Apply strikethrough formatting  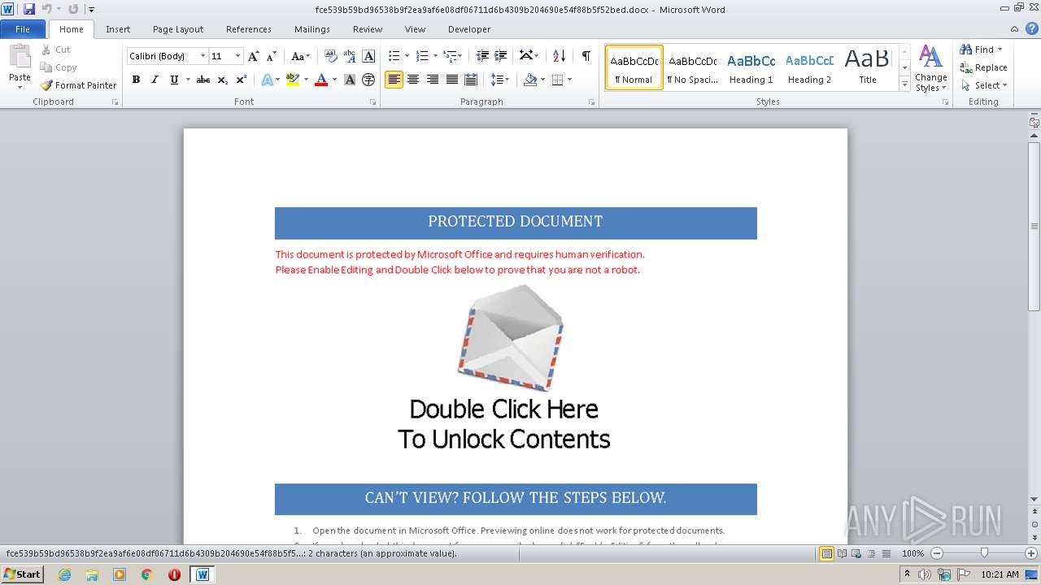point(203,80)
